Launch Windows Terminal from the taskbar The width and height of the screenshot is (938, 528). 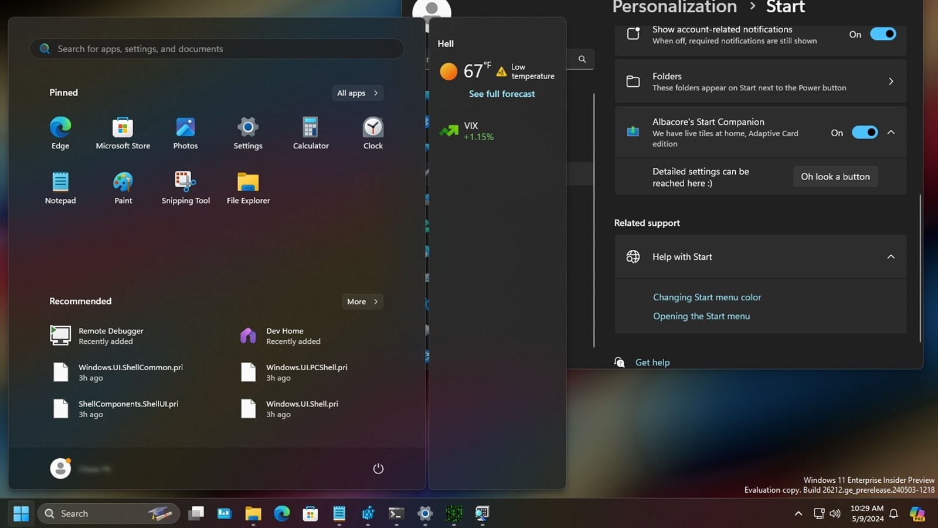coord(396,513)
